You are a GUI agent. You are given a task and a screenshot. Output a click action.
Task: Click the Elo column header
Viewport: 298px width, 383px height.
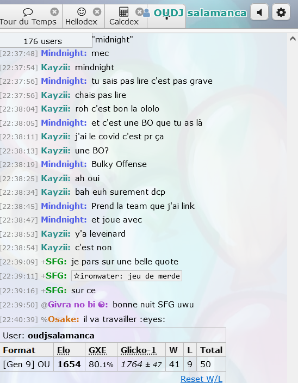[64, 350]
